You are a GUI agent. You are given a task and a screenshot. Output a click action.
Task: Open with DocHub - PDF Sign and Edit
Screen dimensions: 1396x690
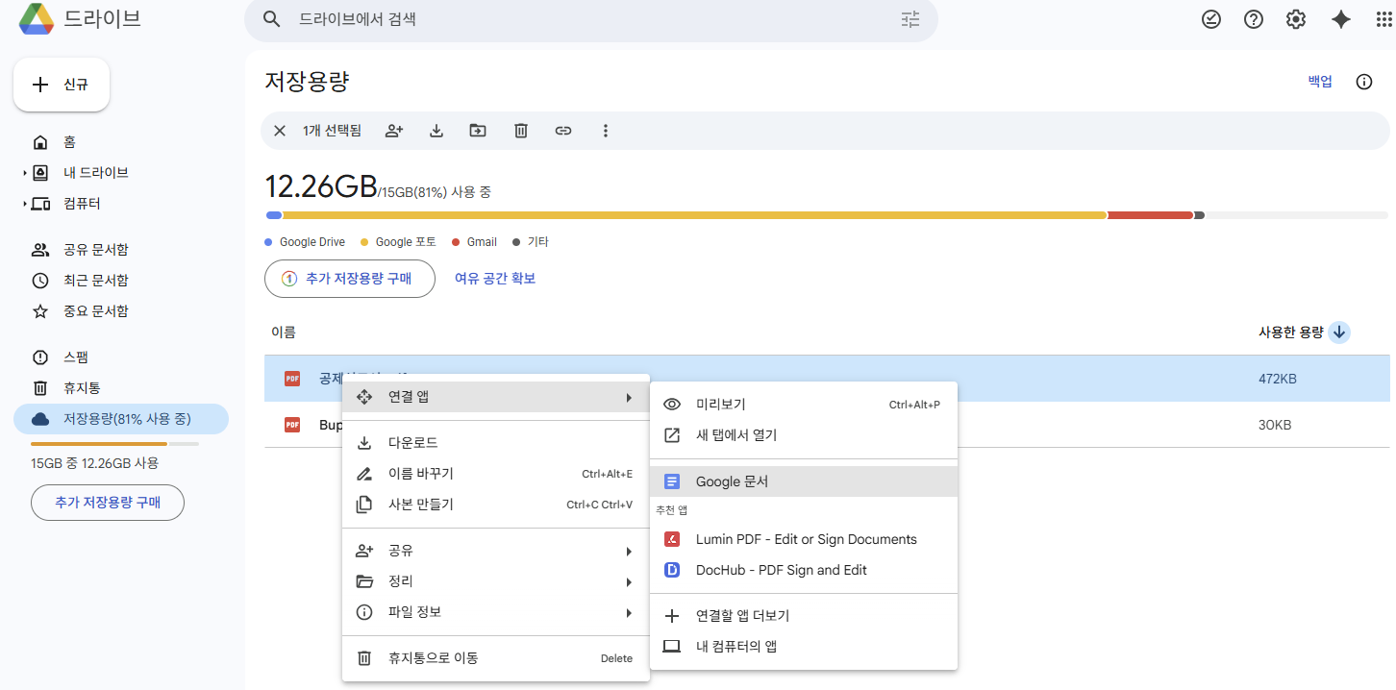pos(804,570)
